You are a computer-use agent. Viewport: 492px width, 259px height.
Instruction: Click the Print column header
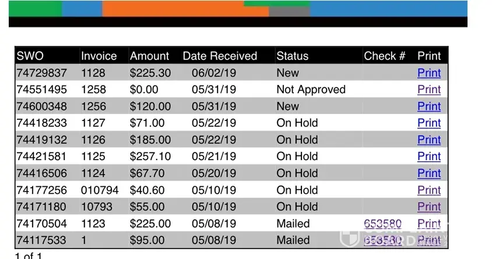(429, 56)
